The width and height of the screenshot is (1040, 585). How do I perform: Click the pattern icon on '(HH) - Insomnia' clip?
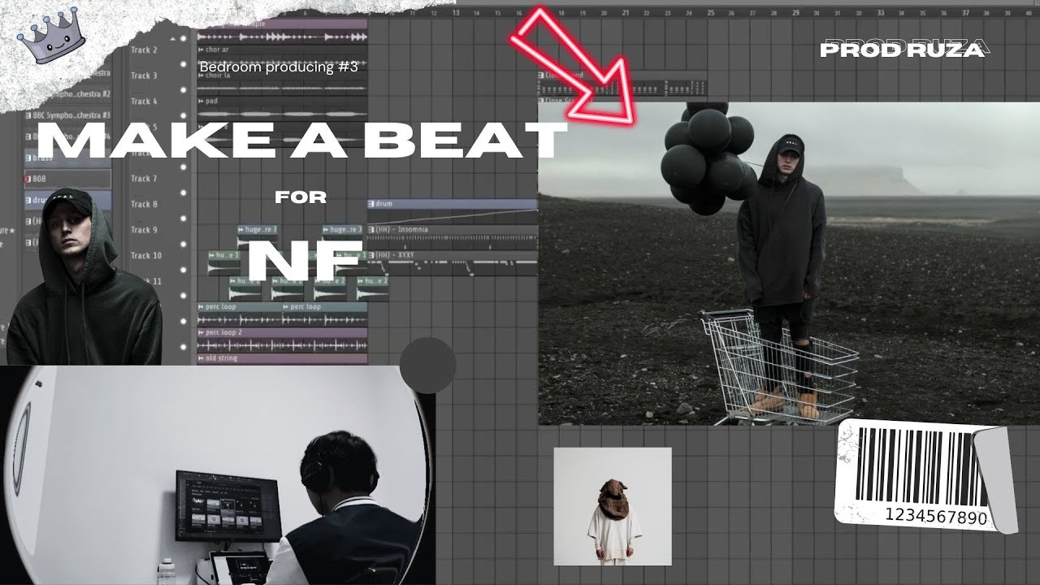371,229
